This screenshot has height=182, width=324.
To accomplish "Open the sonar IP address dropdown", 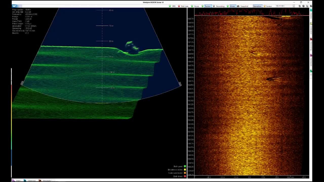I will click(x=294, y=6).
